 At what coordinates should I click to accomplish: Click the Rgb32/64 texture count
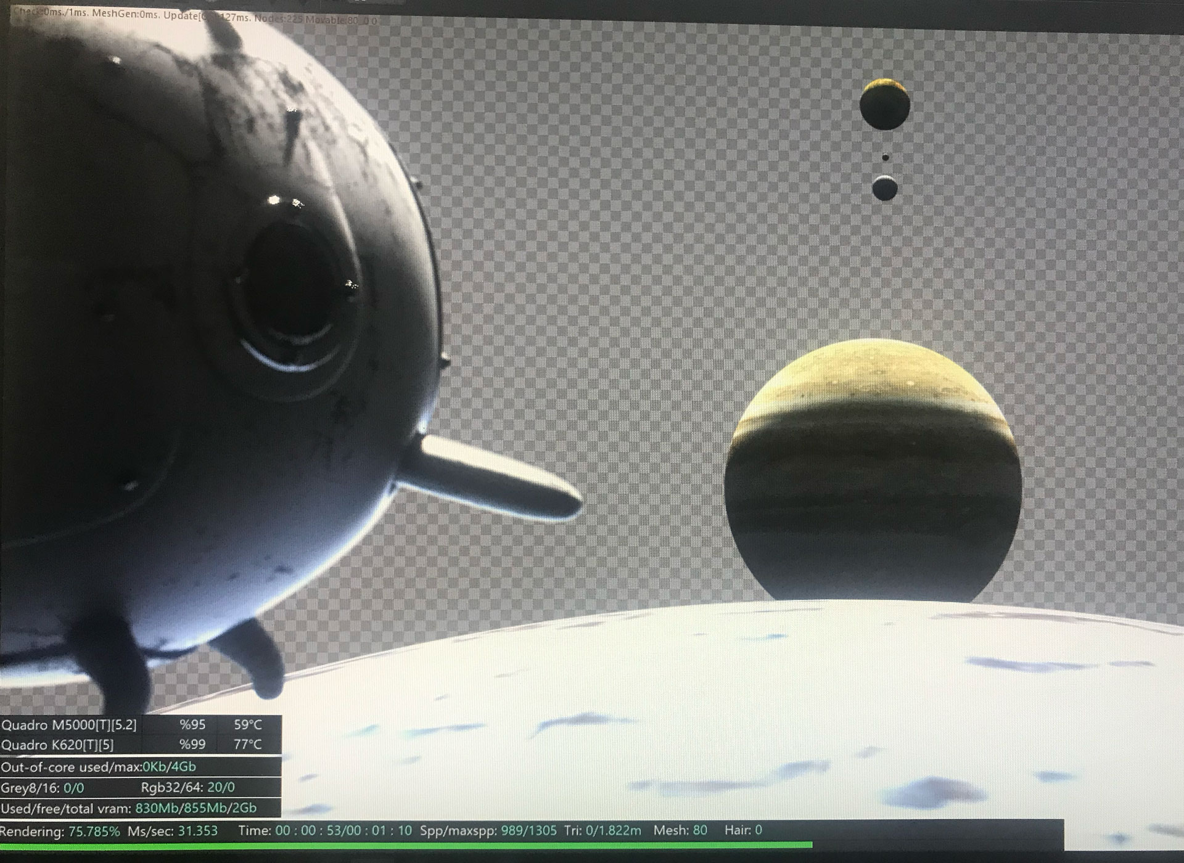187,788
